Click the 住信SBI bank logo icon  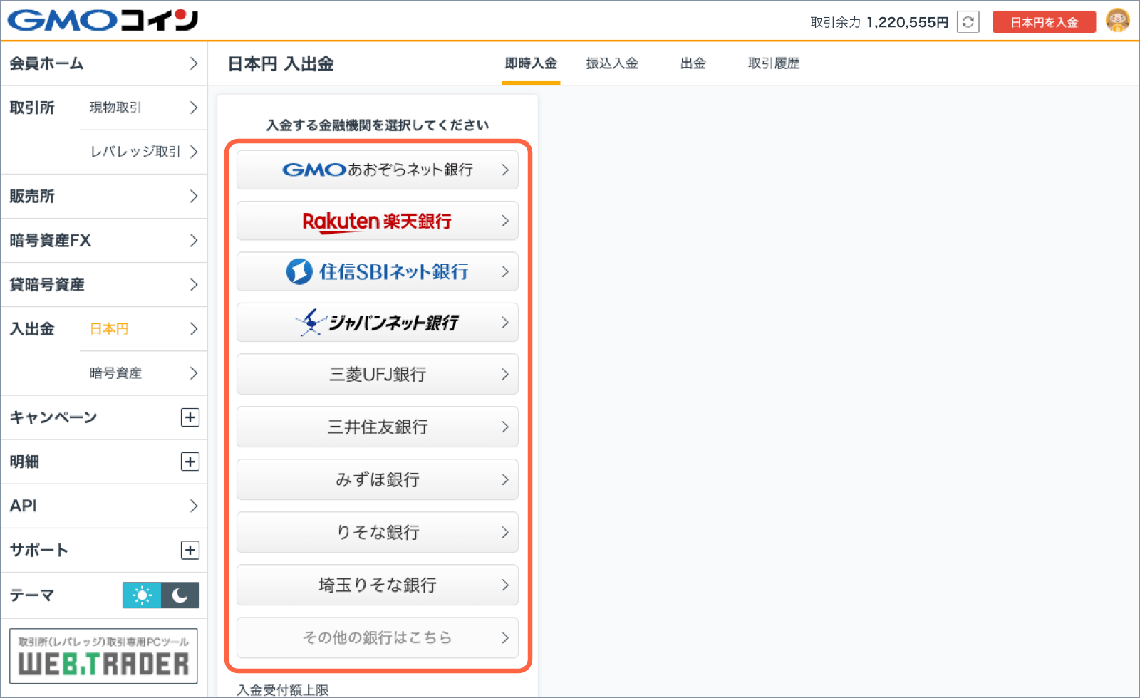(299, 271)
